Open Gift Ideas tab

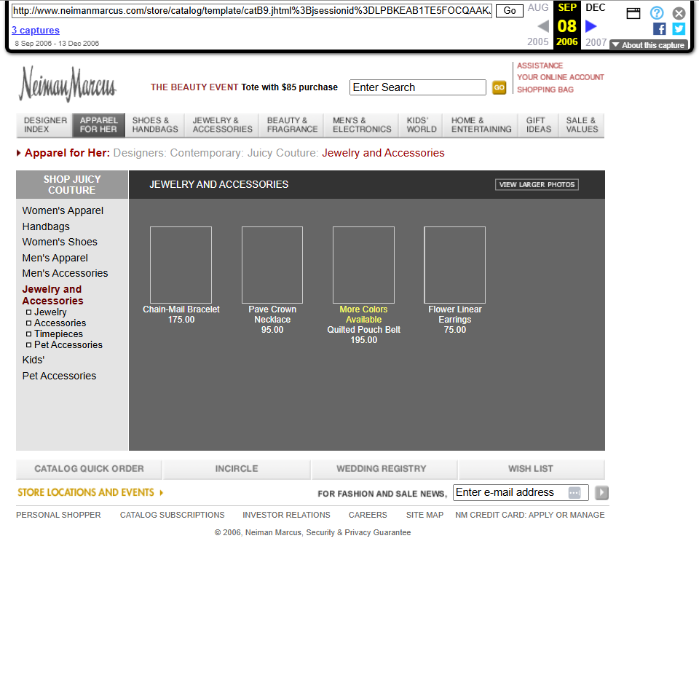coord(539,125)
